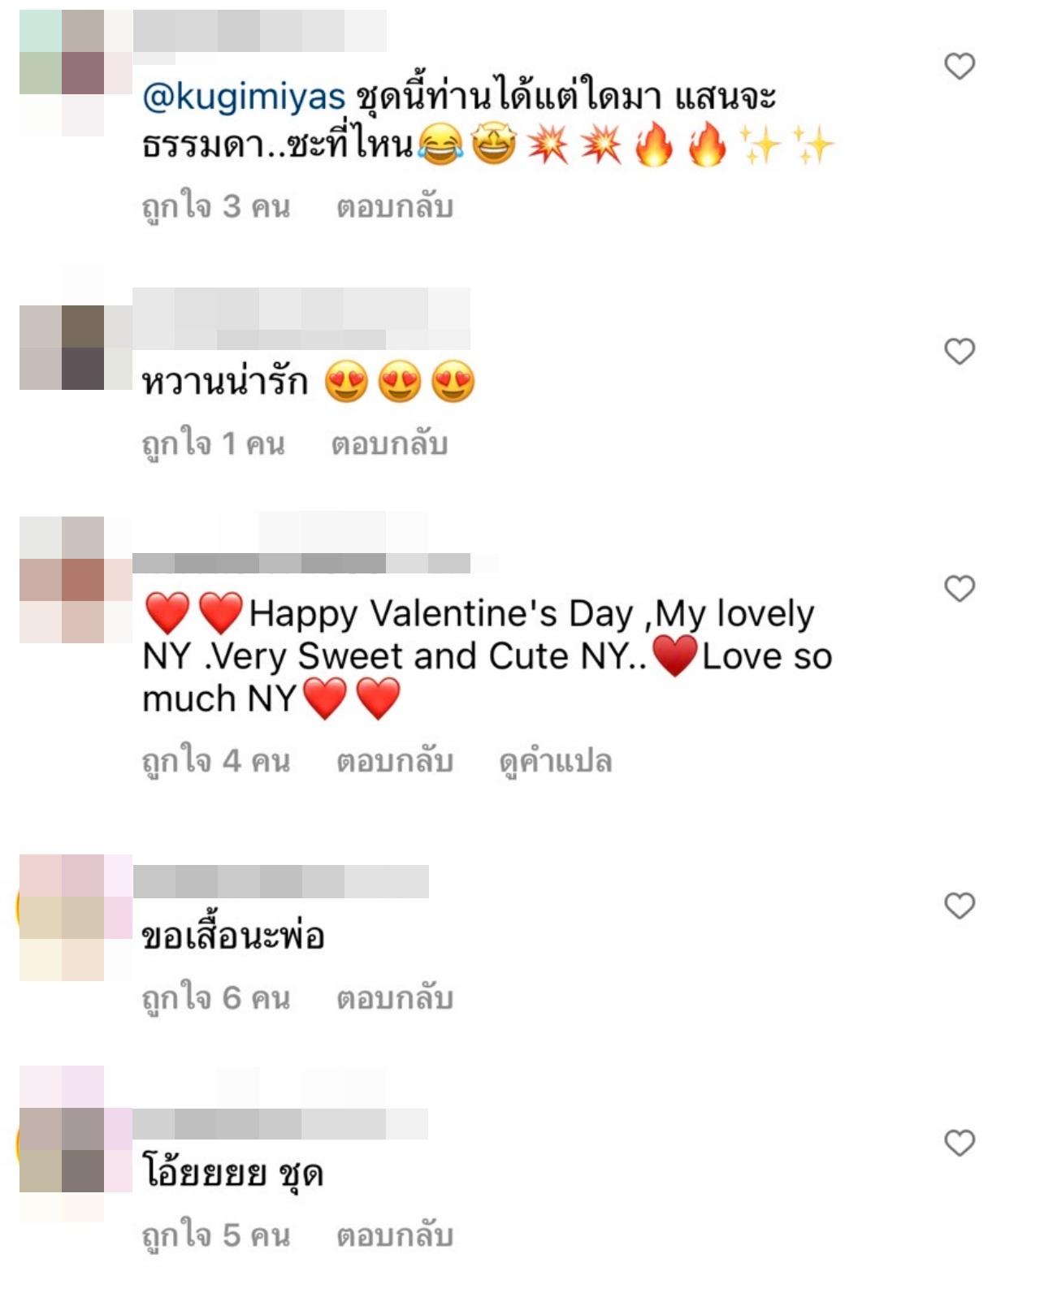
Task: Tap 'ตอบกลับ' under 'ขอเสื้อนะพ่อ'
Action: [395, 998]
